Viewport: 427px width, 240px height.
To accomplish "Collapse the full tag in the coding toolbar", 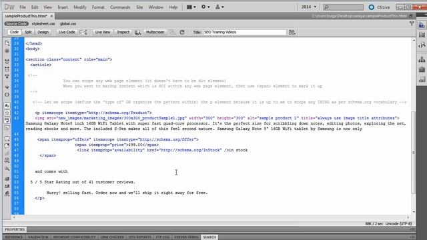I will [x=7, y=61].
